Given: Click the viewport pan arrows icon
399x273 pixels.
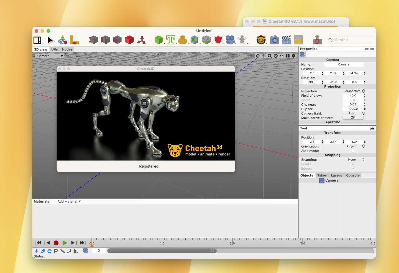Looking at the screenshot, I should click(x=264, y=56).
